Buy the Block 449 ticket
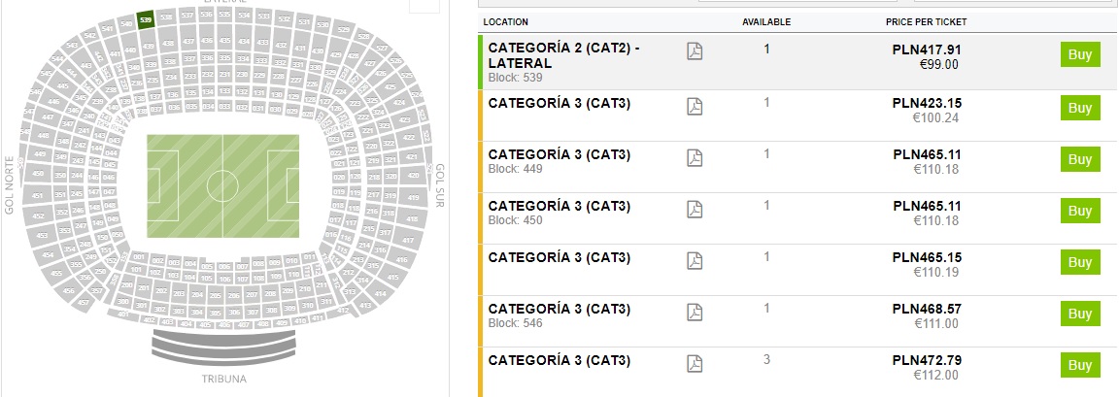Image resolution: width=1119 pixels, height=397 pixels. 1080,159
